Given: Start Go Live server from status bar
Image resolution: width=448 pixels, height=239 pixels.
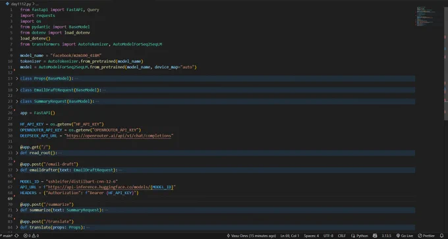Looking at the screenshot, I should point(405,236).
